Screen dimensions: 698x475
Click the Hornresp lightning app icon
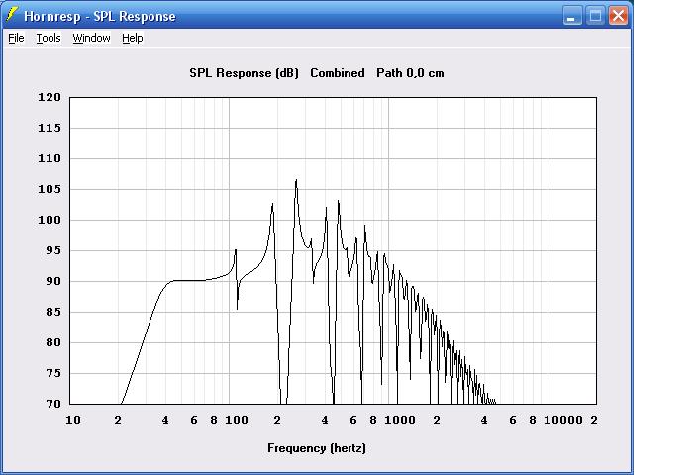pyautogui.click(x=12, y=15)
